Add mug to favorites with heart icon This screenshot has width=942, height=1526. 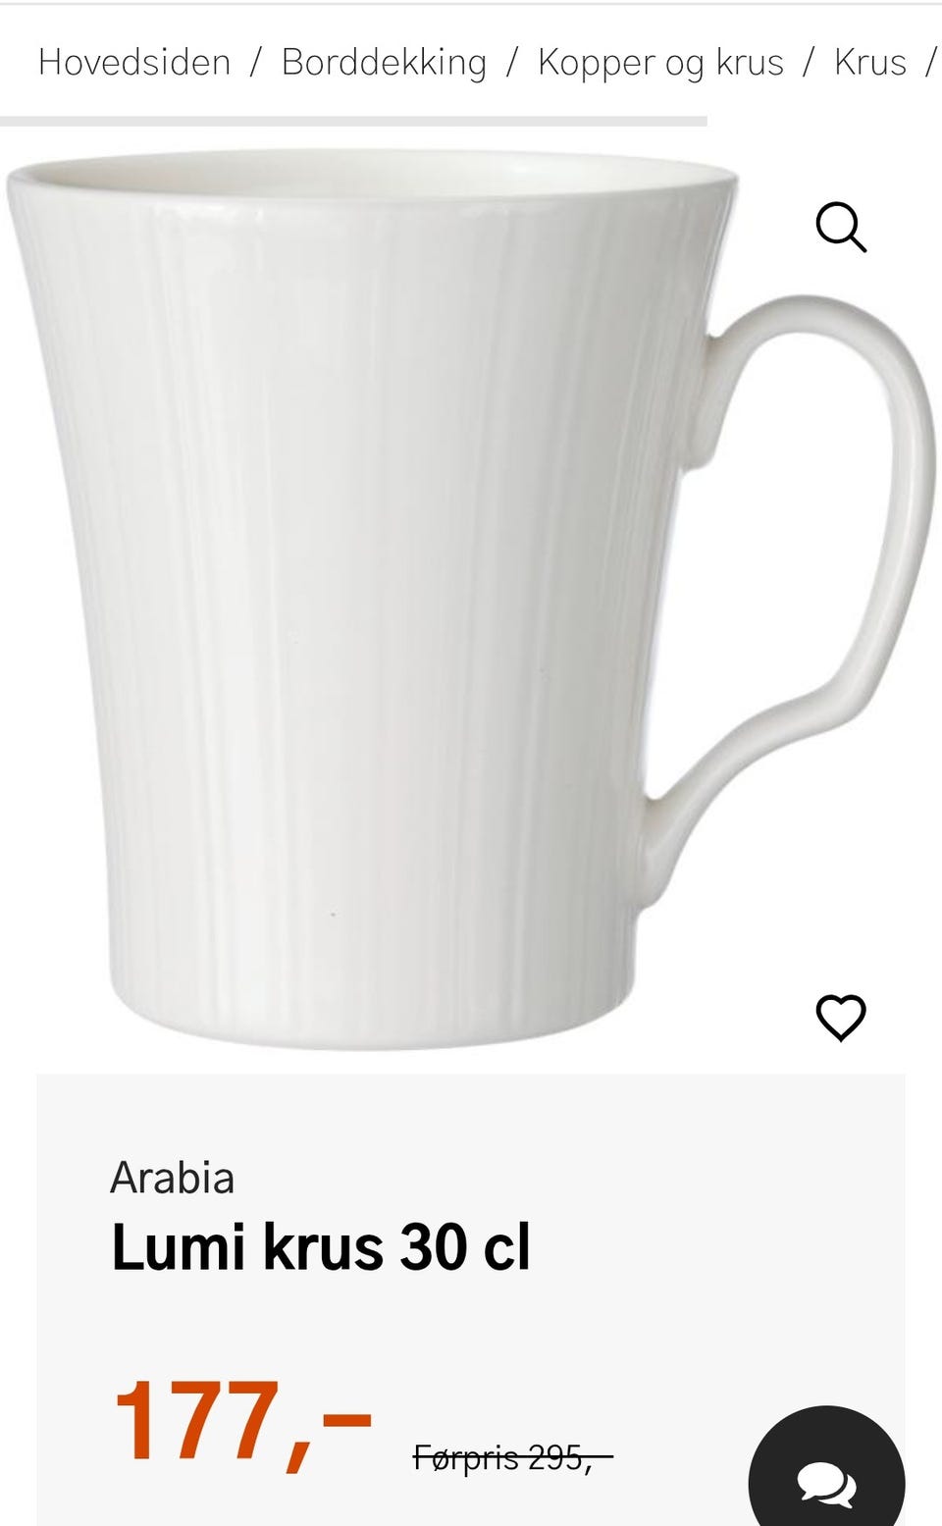841,1018
